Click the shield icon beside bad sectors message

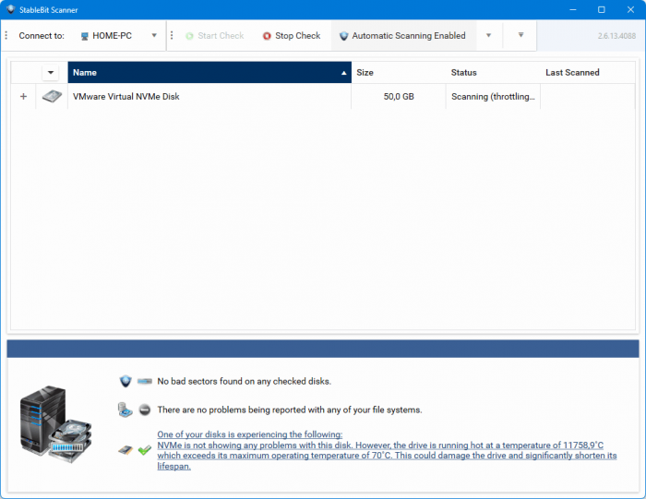coord(126,381)
